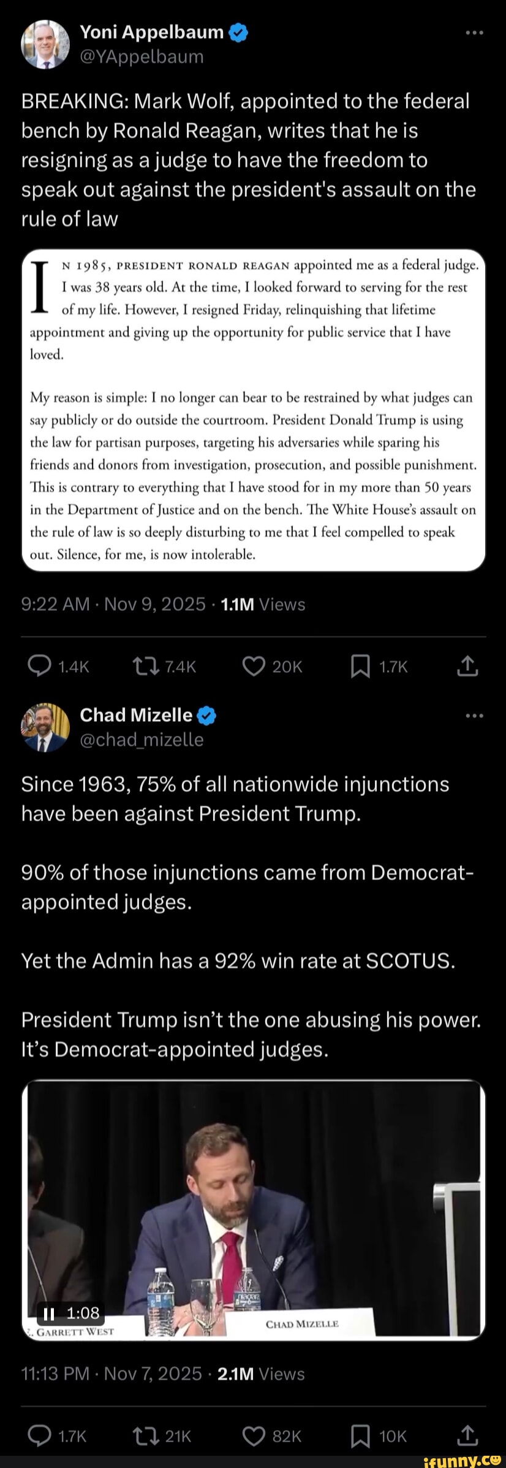Bookmark Chad Mizelle's tweet
The image size is (506, 1468).
[x=360, y=1437]
